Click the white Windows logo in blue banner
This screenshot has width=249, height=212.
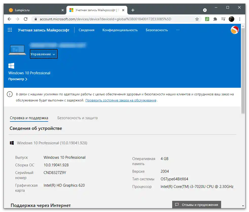(x=11, y=66)
